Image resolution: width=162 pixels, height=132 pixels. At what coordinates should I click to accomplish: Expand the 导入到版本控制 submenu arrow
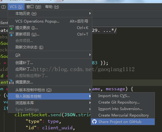[x=90, y=96]
